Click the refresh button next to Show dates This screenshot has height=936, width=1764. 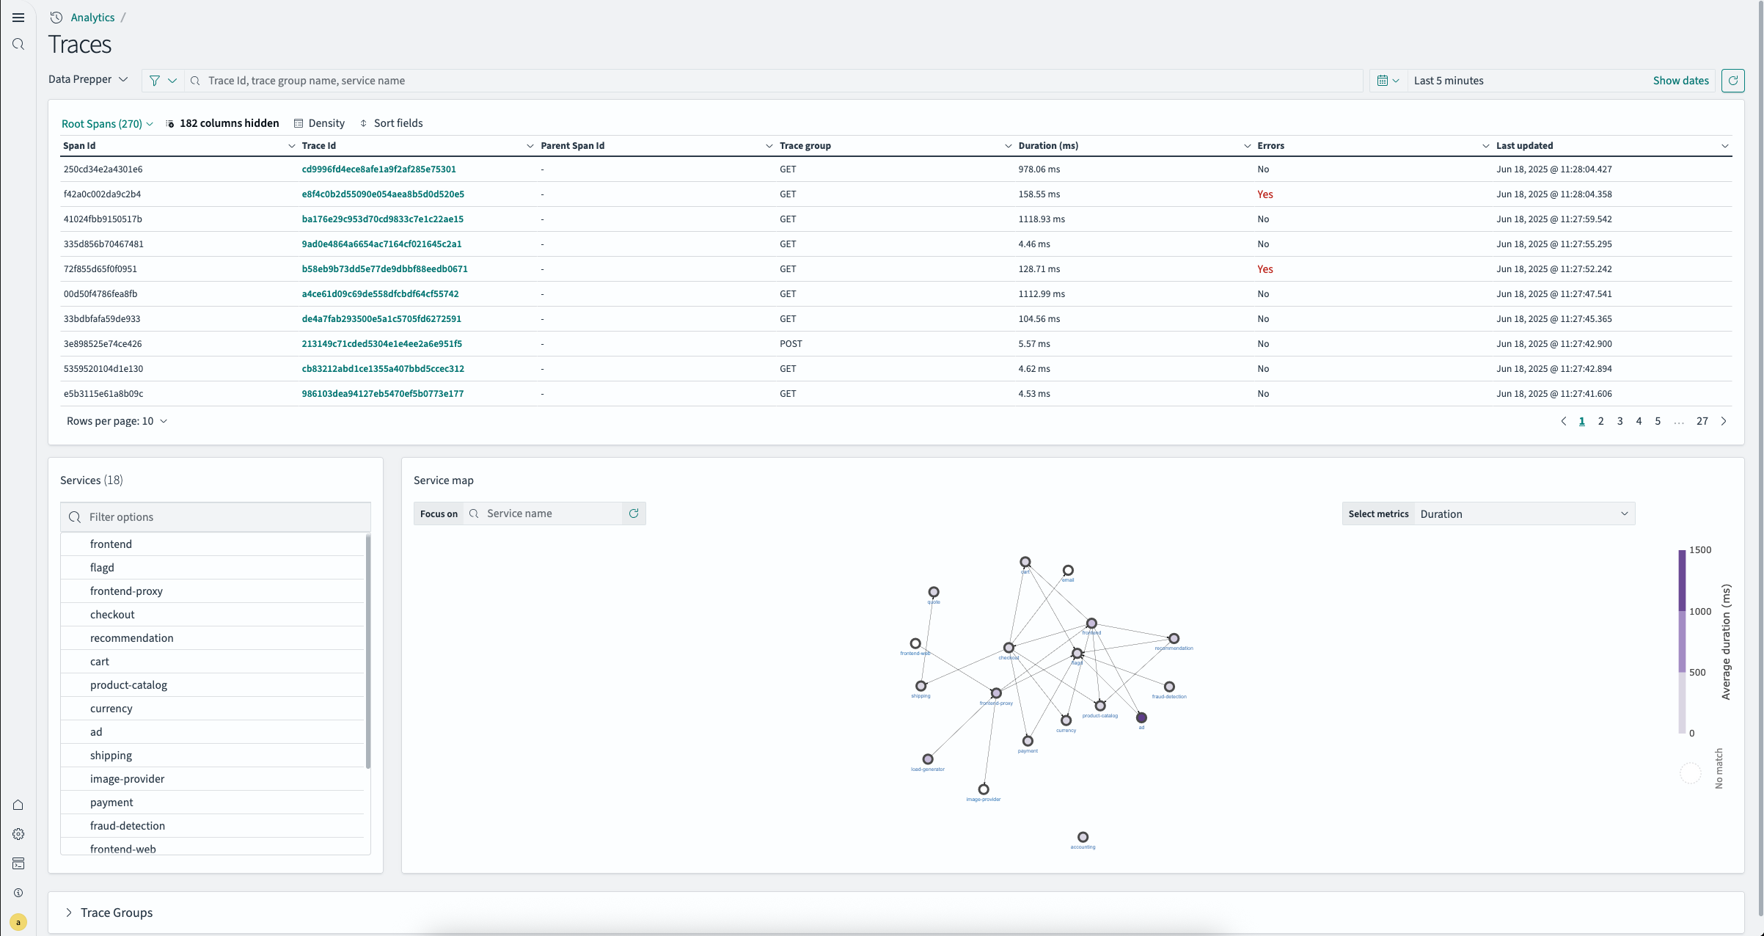[x=1732, y=81]
